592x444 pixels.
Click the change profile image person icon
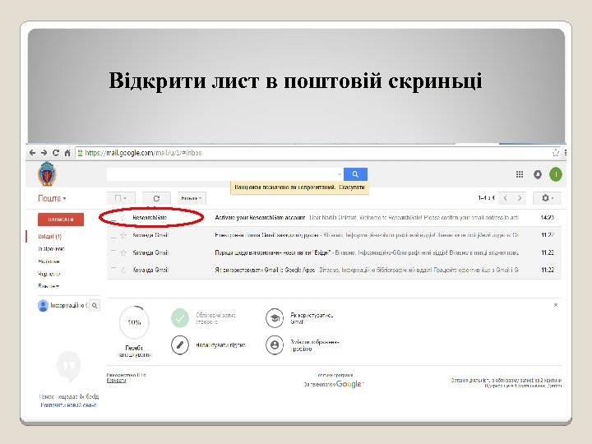click(275, 345)
